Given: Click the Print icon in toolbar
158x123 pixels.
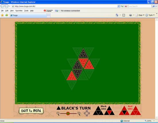Looking at the screenshot, I should click(x=130, y=15).
